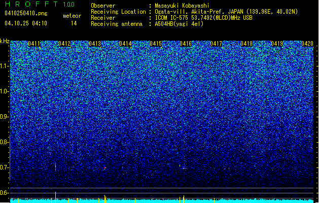Click the kHz axis unit label
The width and height of the screenshot is (319, 203).
pos(5,41)
